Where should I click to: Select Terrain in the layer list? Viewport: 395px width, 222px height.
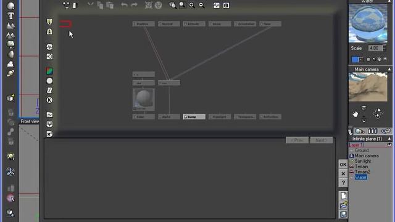[361, 166]
